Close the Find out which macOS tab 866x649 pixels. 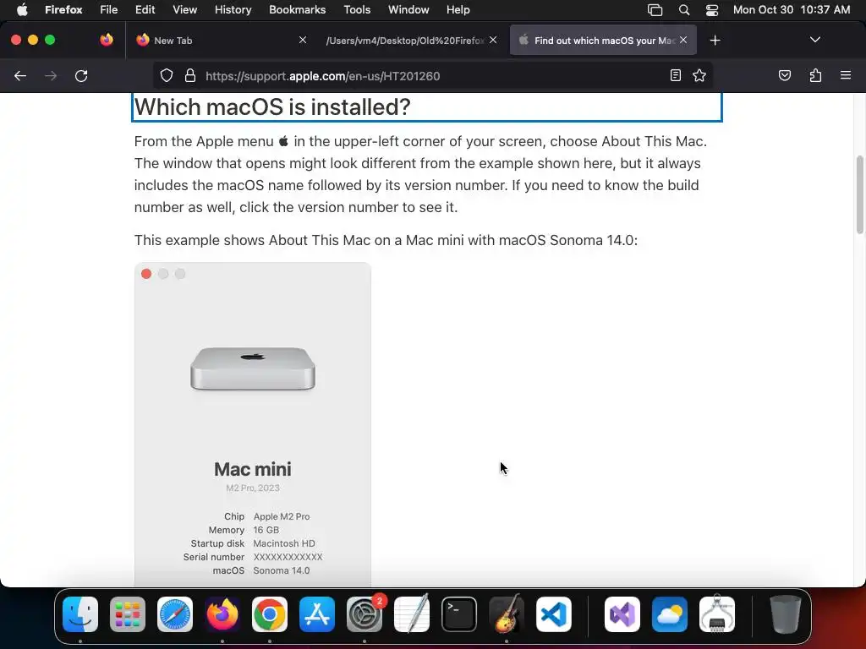683,40
